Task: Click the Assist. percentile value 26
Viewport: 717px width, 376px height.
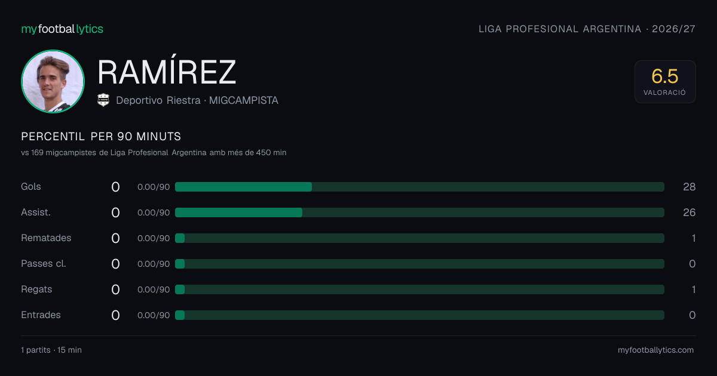Action: pyautogui.click(x=689, y=212)
